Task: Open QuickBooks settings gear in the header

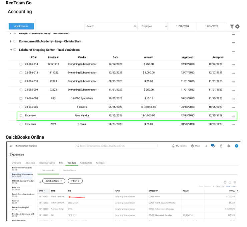Action: point(229,146)
